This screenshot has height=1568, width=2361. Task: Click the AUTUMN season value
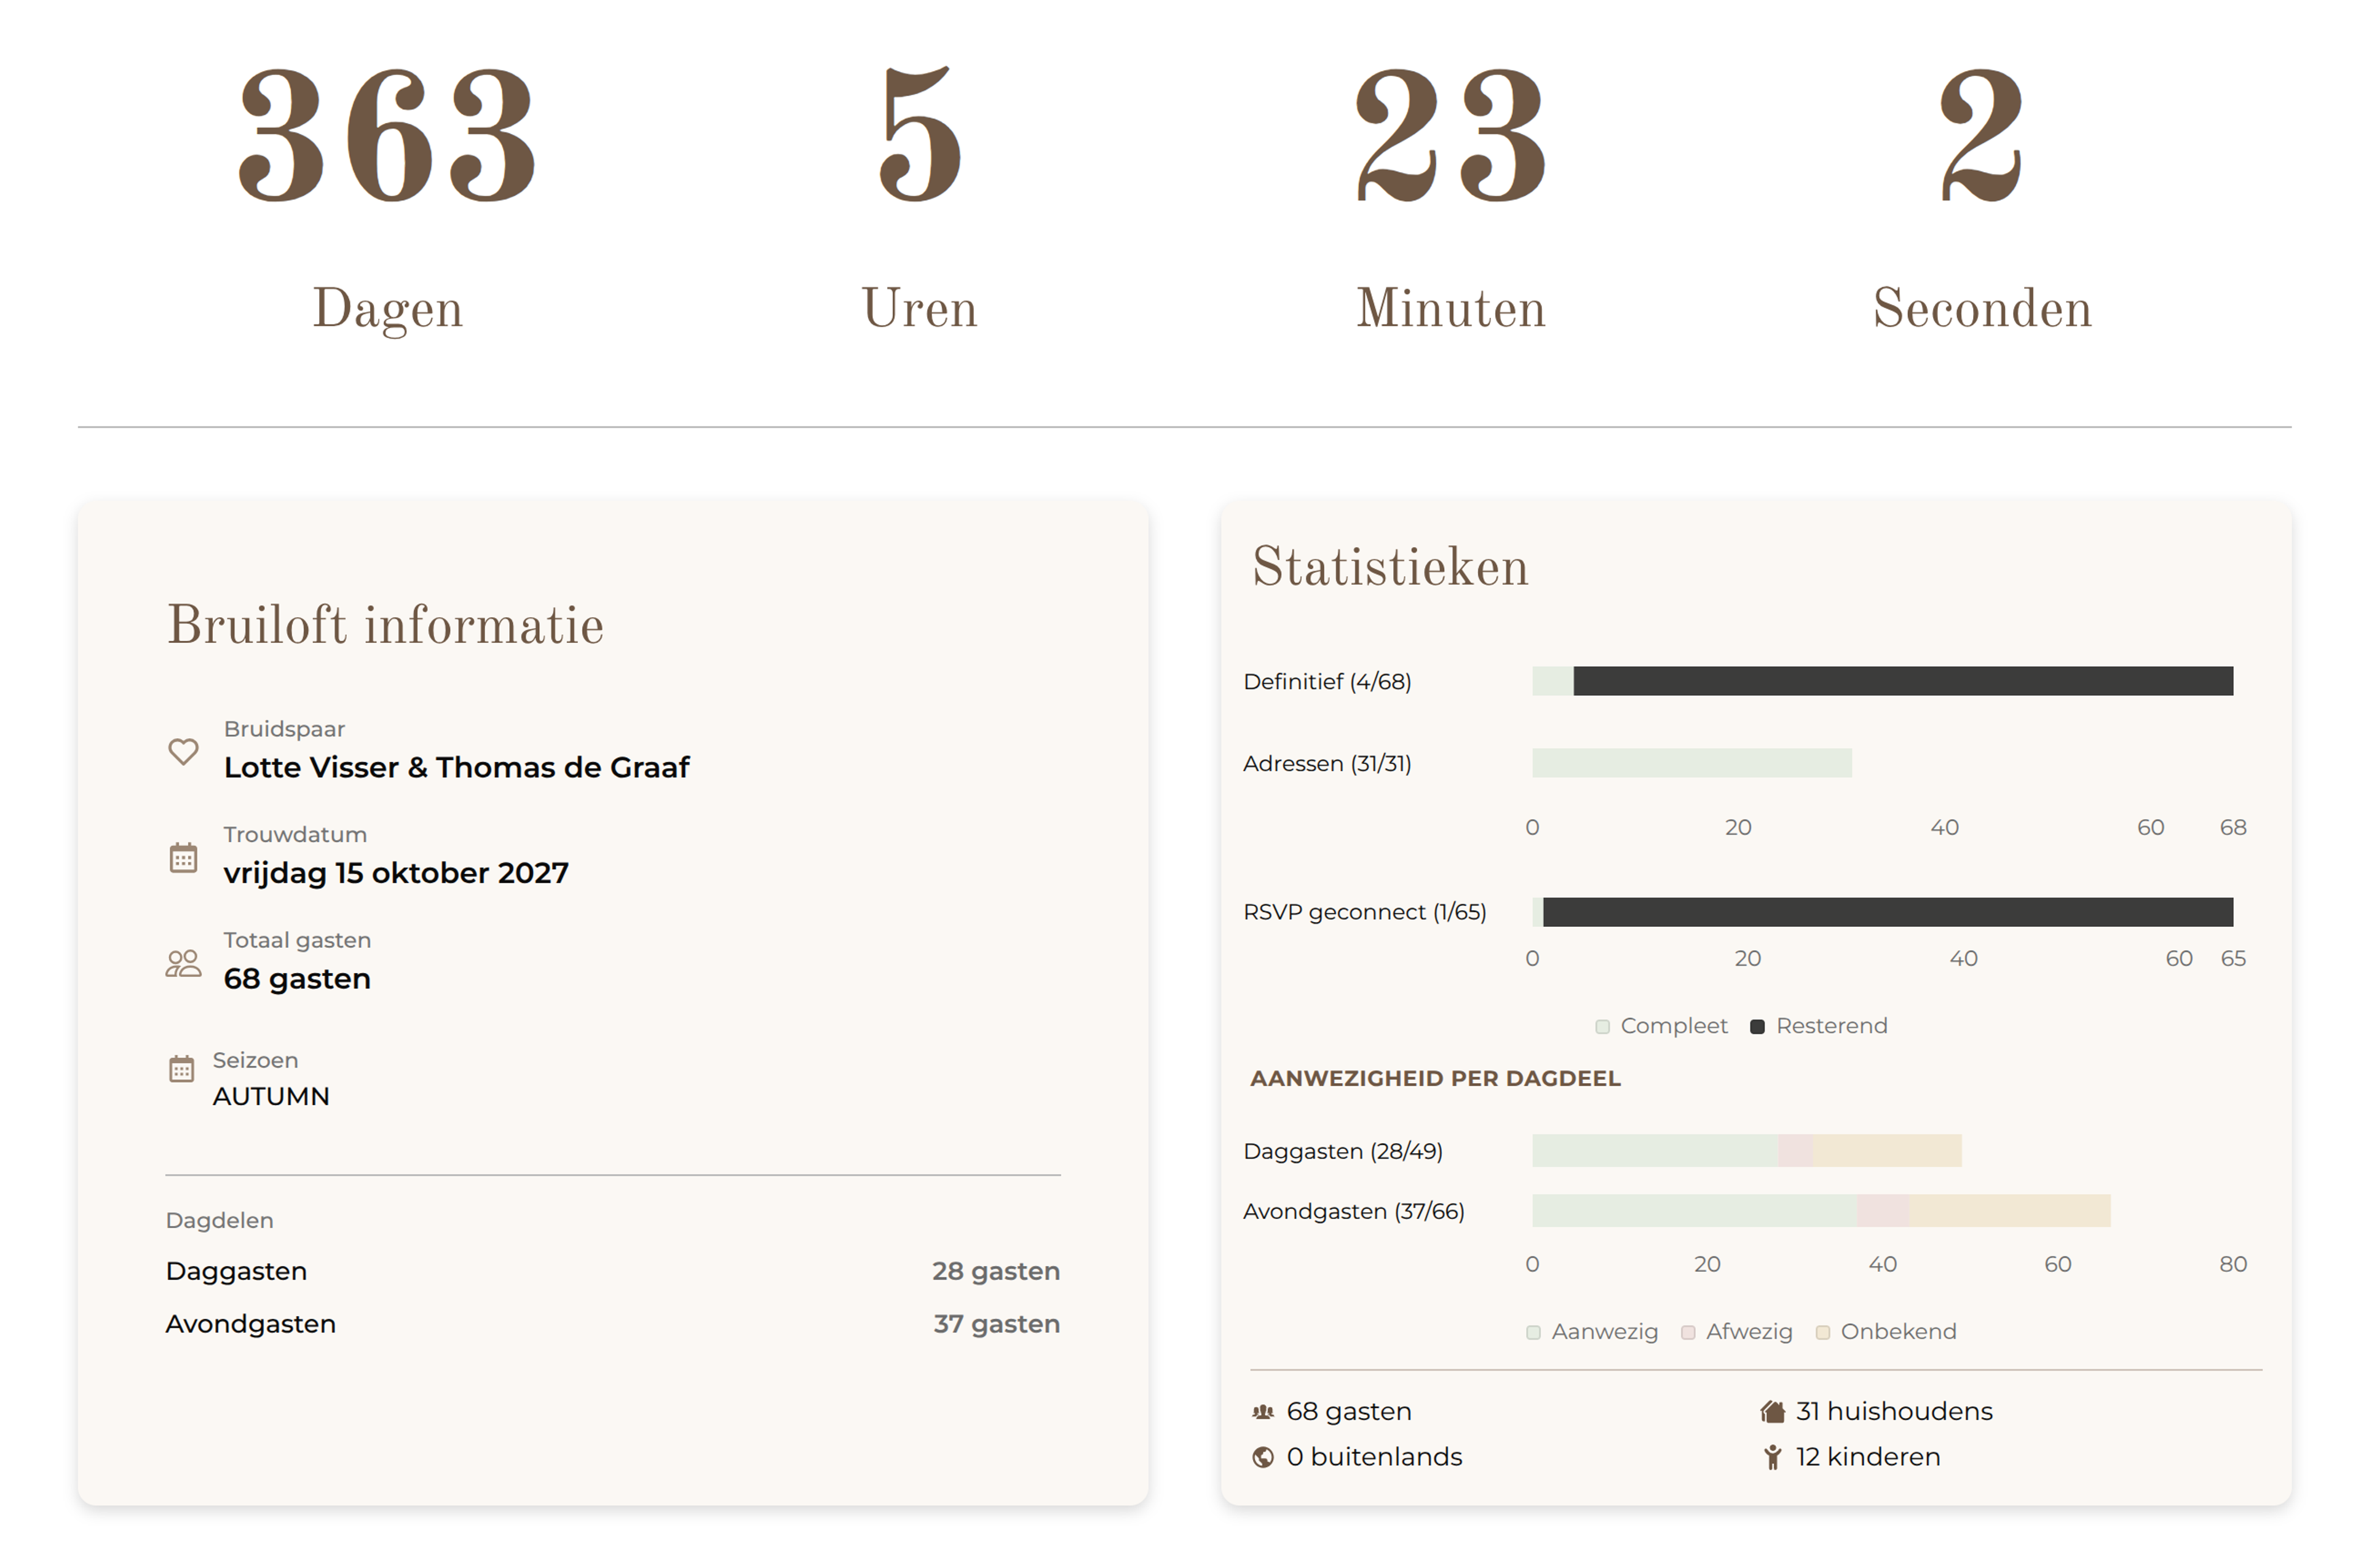click(271, 1096)
